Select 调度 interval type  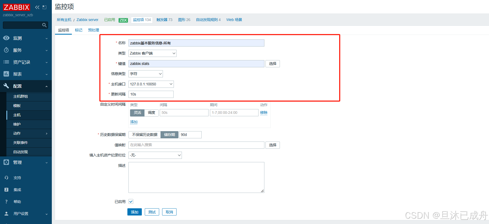pyautogui.click(x=151, y=113)
